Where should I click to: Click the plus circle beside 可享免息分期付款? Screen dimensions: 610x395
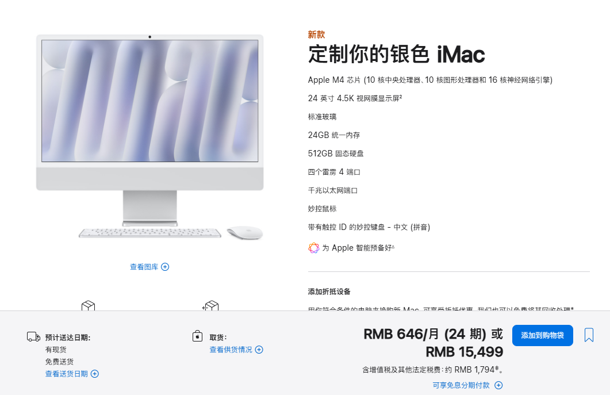(498, 385)
